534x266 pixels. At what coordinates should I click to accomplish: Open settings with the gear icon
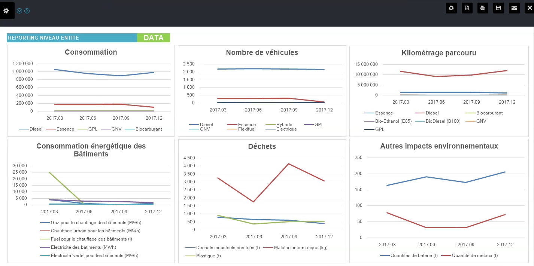6,10
